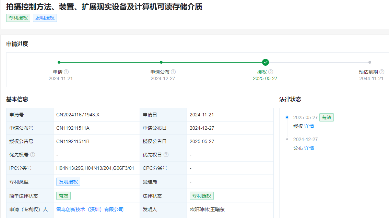
Task: Select 有效 tag in 简单法律状态 row
Action: [63, 196]
